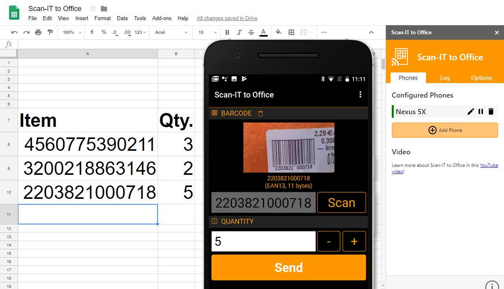The width and height of the screenshot is (504, 289).
Task: Open the Add-ons menu
Action: click(162, 18)
